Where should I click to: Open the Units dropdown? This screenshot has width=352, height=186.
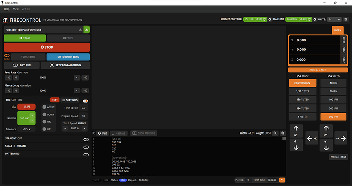click(x=334, y=19)
